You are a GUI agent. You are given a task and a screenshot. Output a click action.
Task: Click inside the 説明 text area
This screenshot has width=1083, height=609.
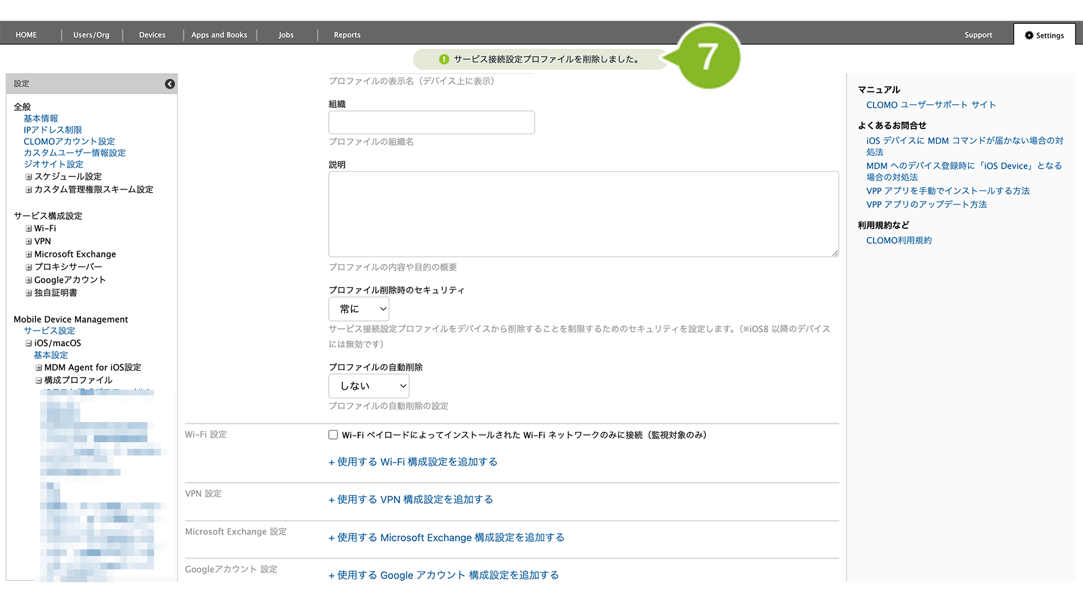[x=583, y=214]
